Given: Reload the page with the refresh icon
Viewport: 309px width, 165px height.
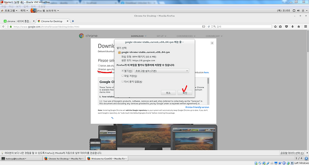Looking at the screenshot, I should 209,27.
